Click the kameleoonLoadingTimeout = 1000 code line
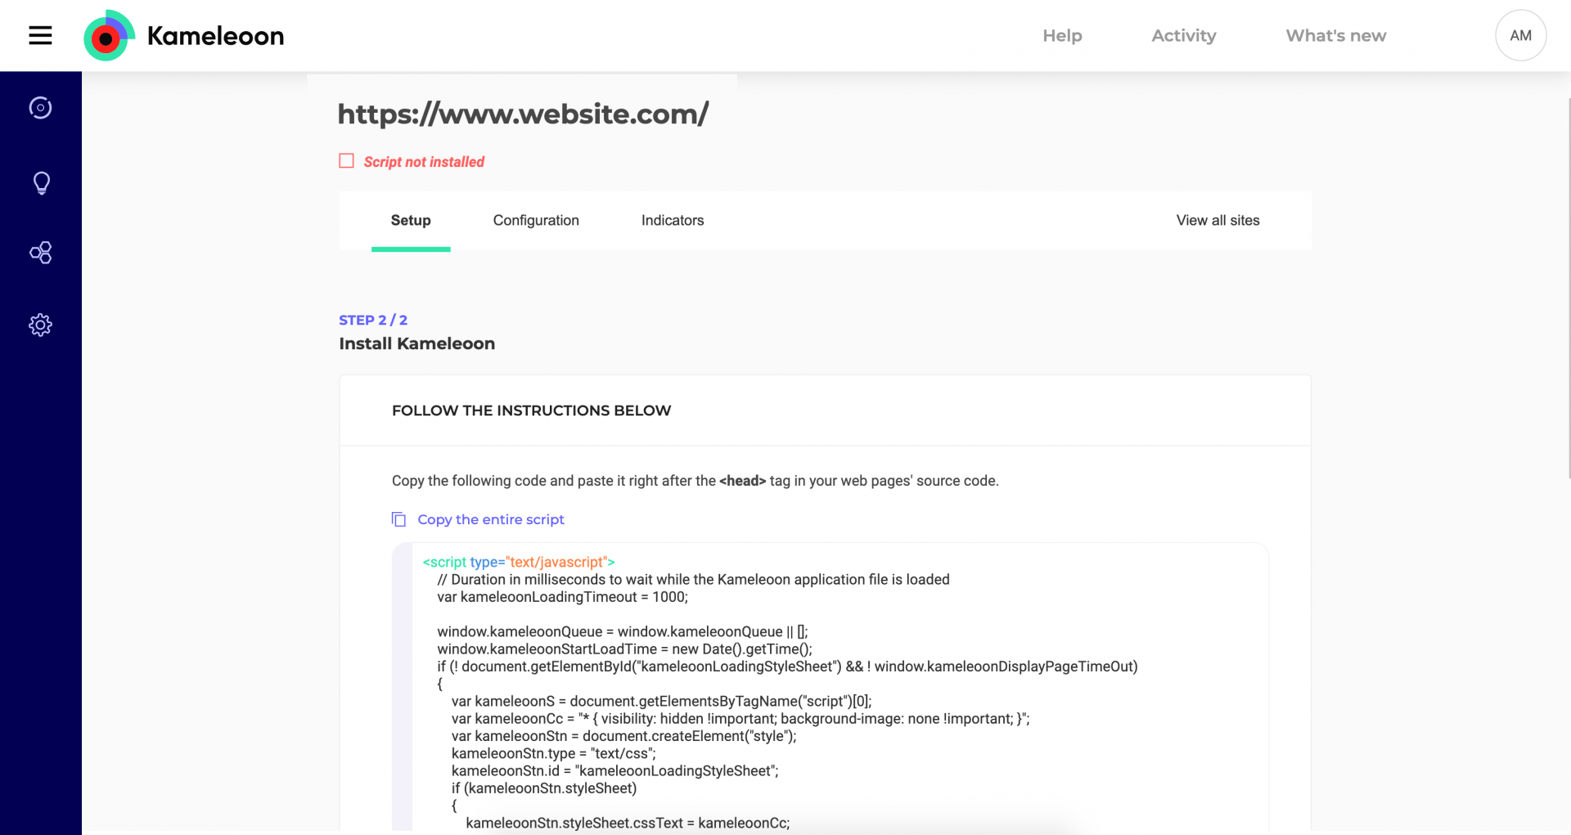Screen dimensions: 1571x835 click(x=562, y=597)
